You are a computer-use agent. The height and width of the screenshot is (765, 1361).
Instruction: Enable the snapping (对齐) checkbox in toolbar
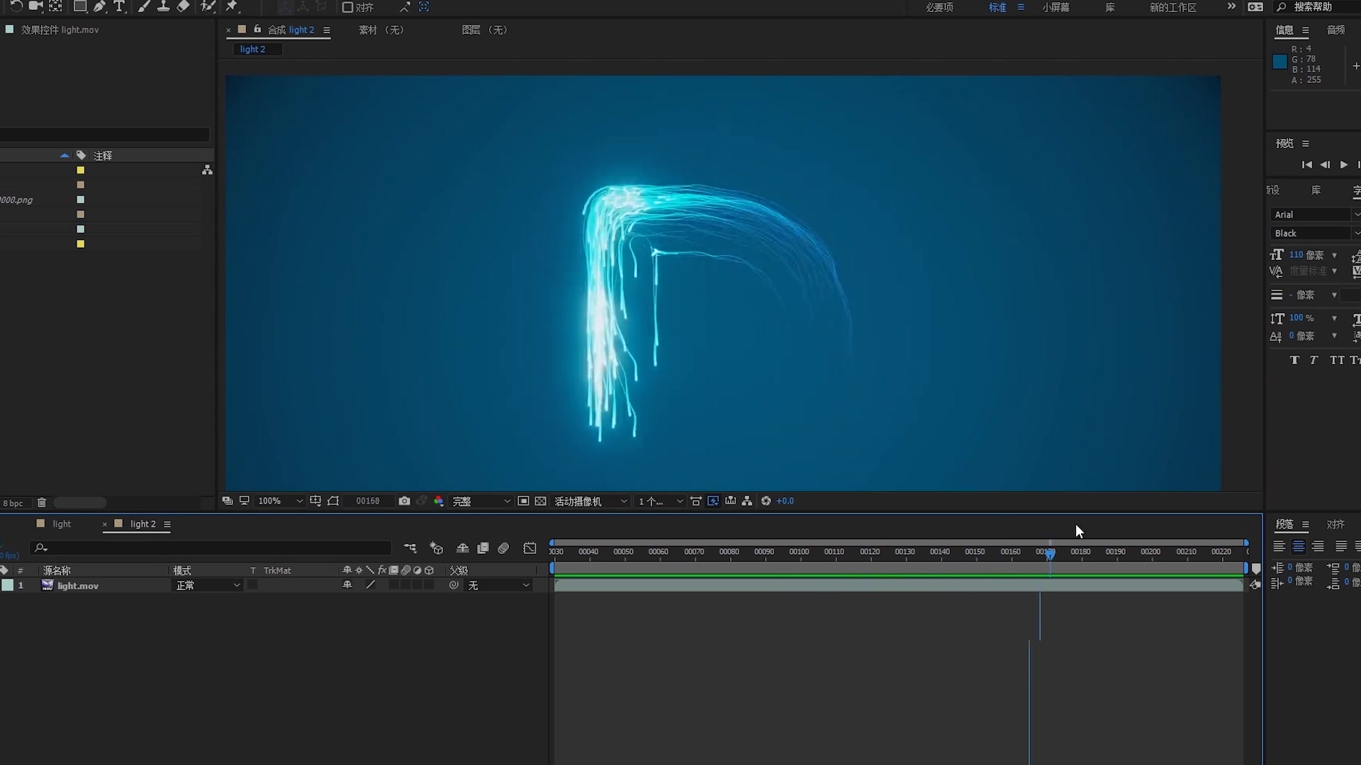347,7
